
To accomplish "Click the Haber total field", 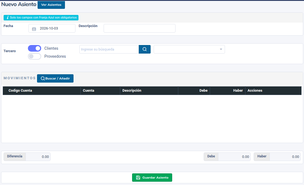I will click(x=285, y=157).
